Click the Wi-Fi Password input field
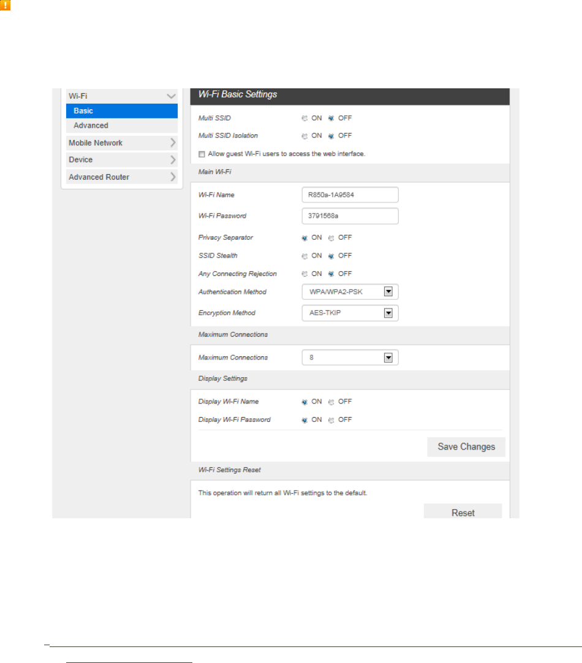The height and width of the screenshot is (663, 582). pyautogui.click(x=350, y=216)
